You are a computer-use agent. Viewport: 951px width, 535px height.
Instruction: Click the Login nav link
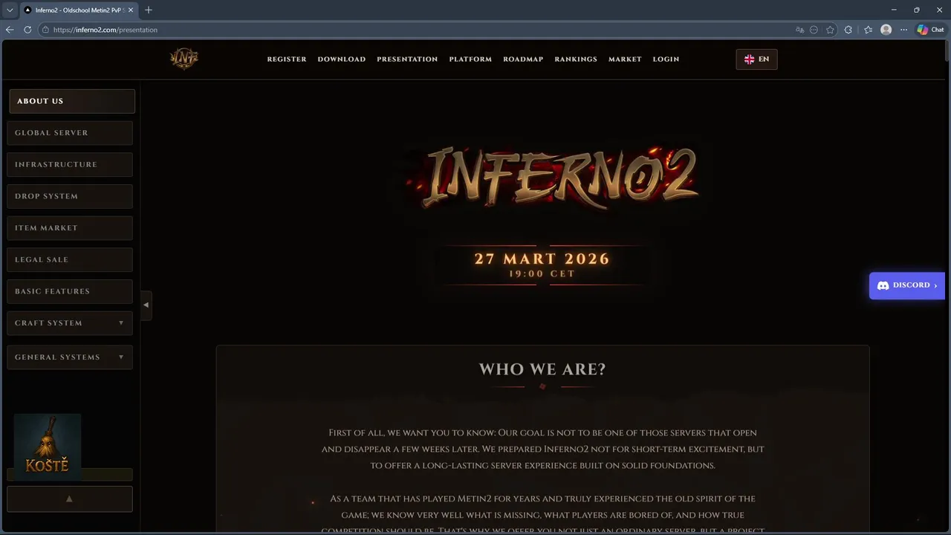tap(666, 59)
